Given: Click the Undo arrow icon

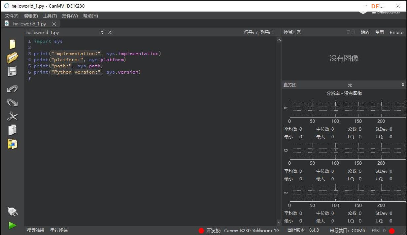Looking at the screenshot, I should click(x=12, y=88).
